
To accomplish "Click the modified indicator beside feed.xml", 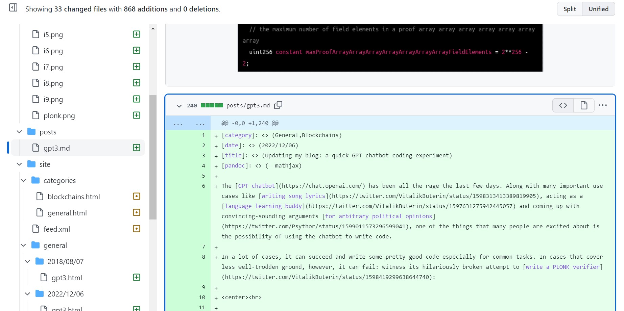I will click(x=136, y=229).
